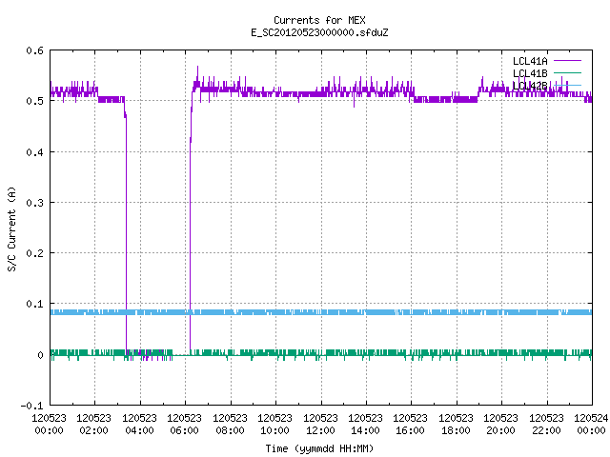Click the 0.4 y-axis tick value
The image size is (610, 457).
tap(34, 152)
